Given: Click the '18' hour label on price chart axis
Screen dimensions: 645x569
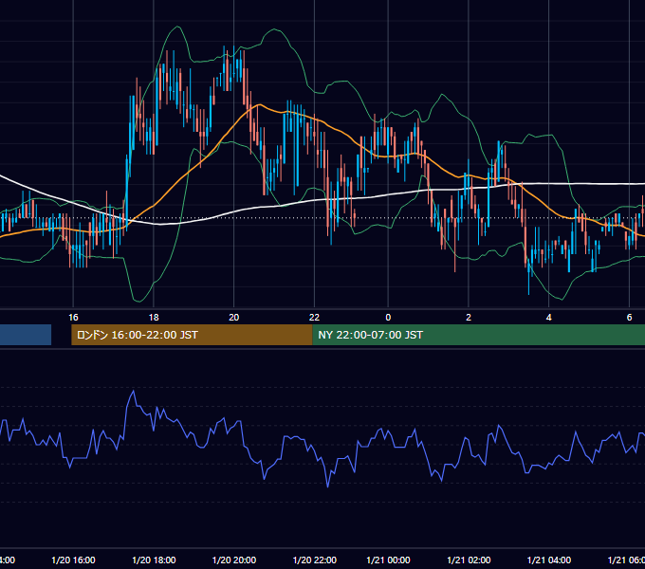Looking at the screenshot, I should click(x=154, y=318).
